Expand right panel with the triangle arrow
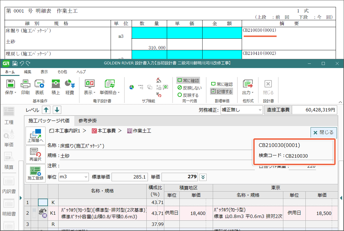Image resolution: width=344 pixels, height=231 pixels. click(341, 198)
